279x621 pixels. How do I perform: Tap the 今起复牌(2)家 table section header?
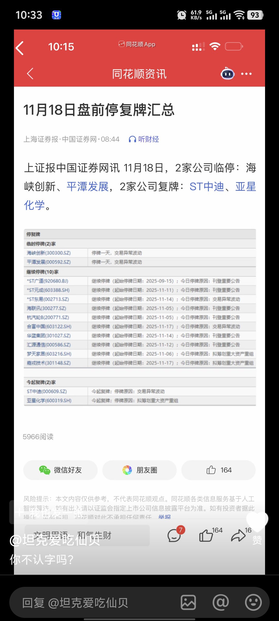(x=41, y=382)
